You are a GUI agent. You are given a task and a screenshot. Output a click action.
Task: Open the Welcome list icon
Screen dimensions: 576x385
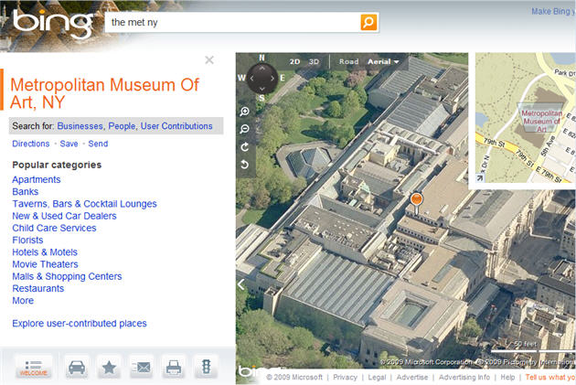pos(34,368)
